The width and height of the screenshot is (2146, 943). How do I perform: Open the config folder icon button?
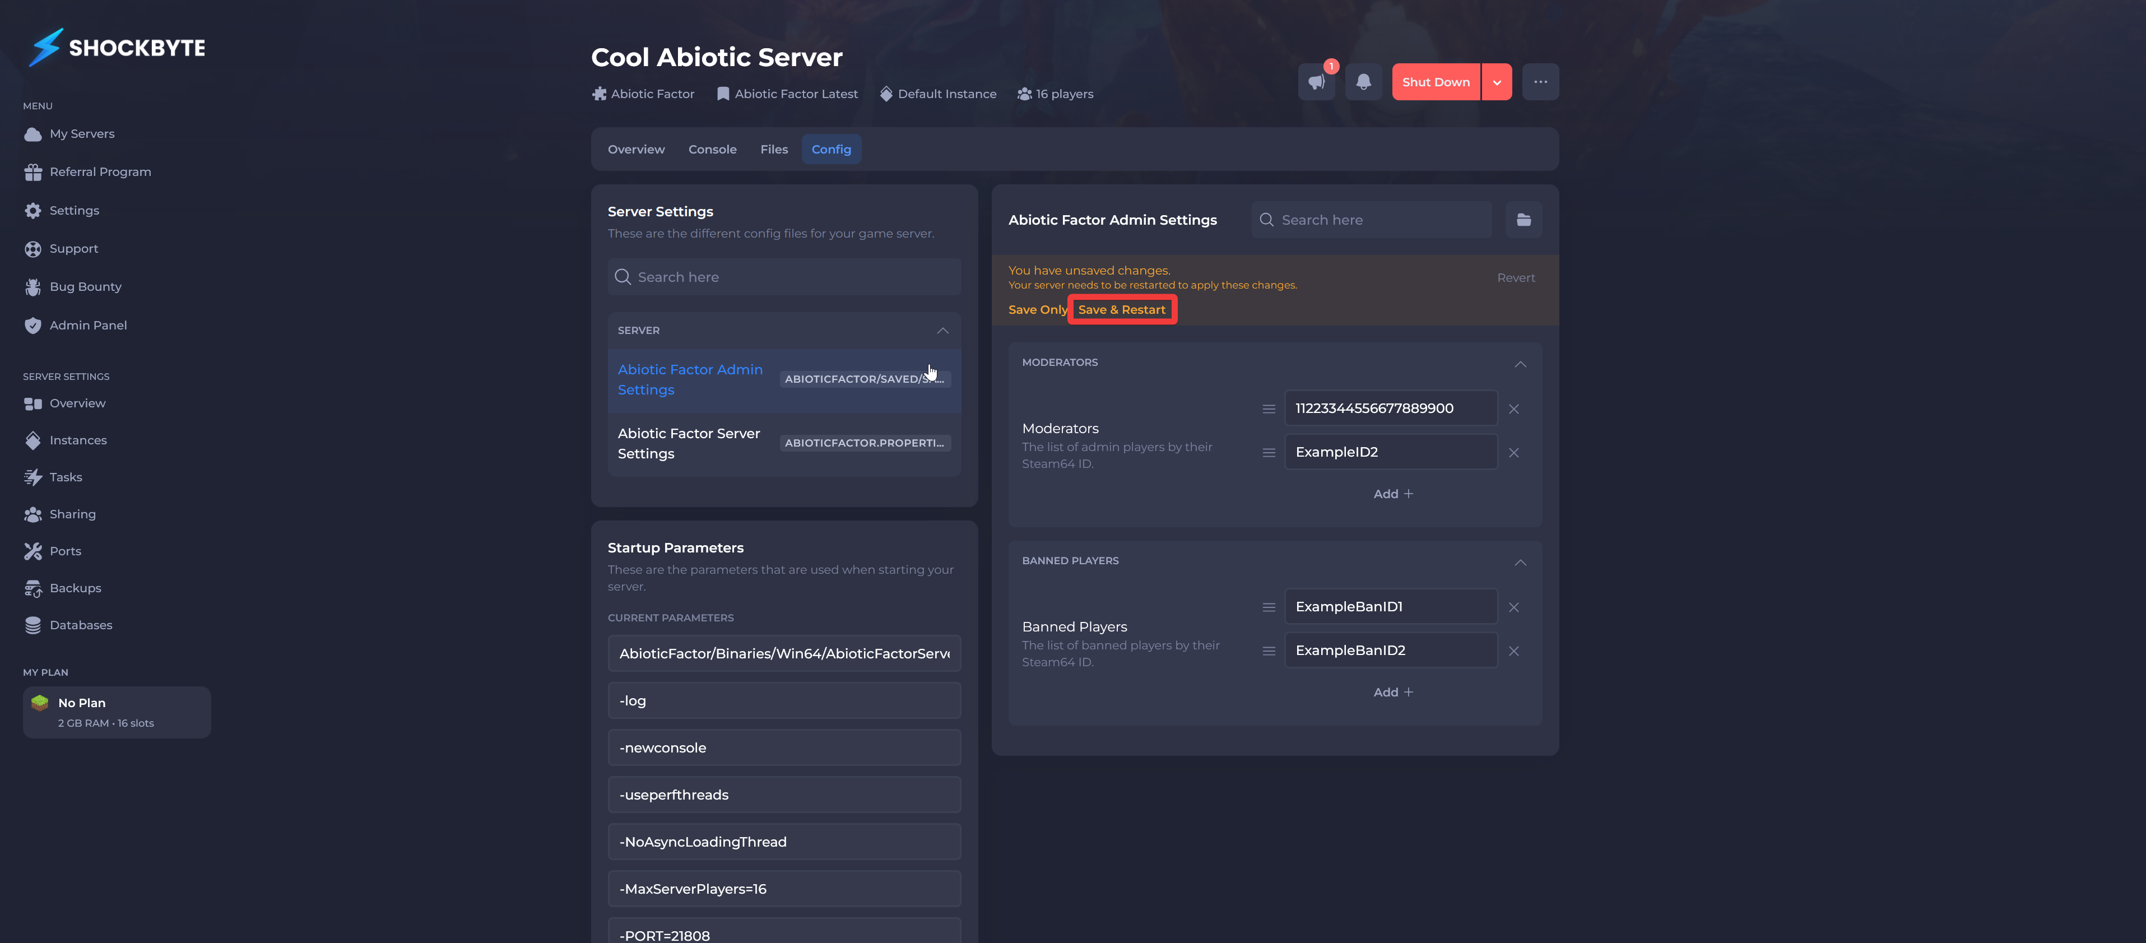pyautogui.click(x=1523, y=220)
